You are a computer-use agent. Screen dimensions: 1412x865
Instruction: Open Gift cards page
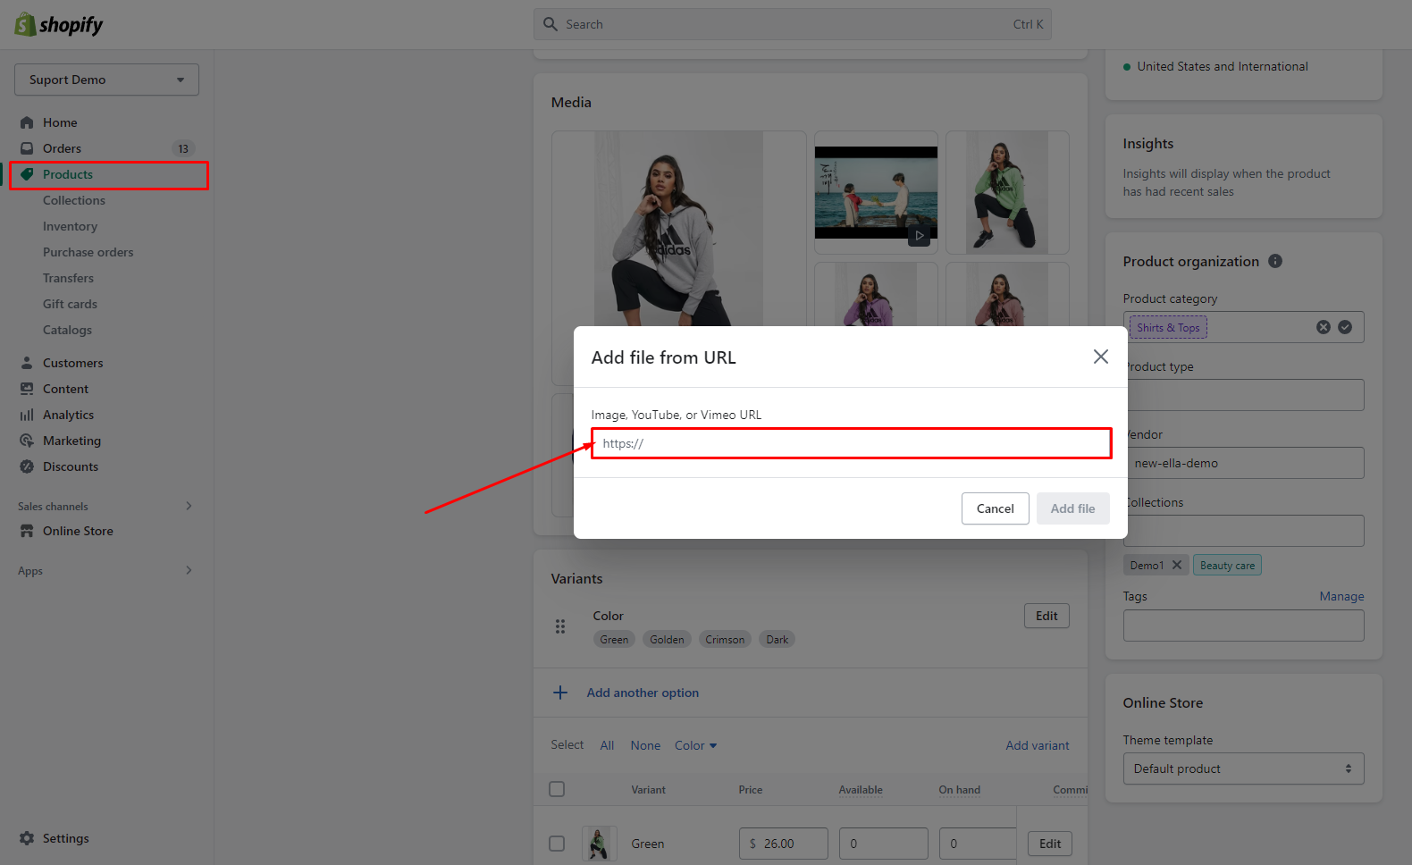pyautogui.click(x=70, y=304)
